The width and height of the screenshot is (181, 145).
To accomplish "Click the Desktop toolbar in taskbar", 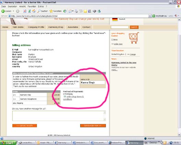I will (x=153, y=143).
